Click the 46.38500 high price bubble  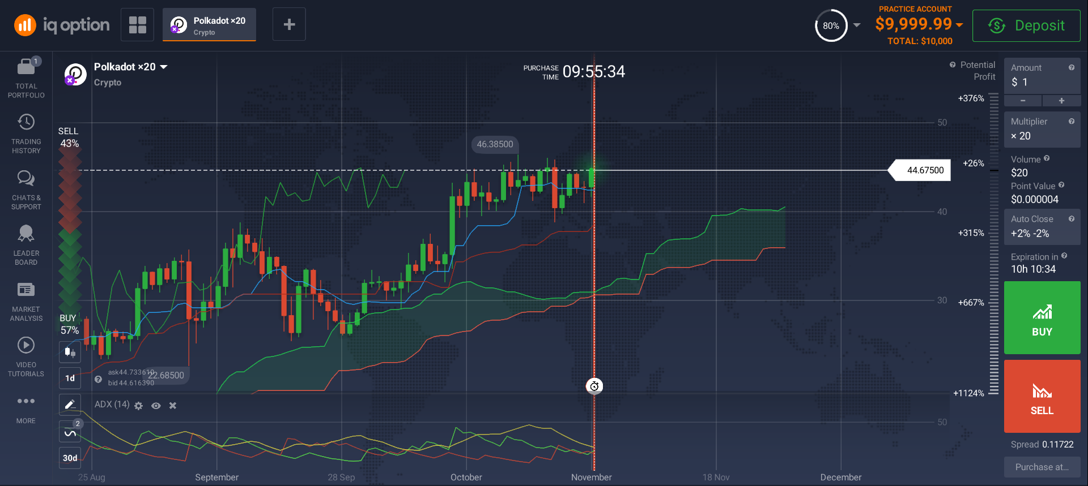tap(495, 144)
